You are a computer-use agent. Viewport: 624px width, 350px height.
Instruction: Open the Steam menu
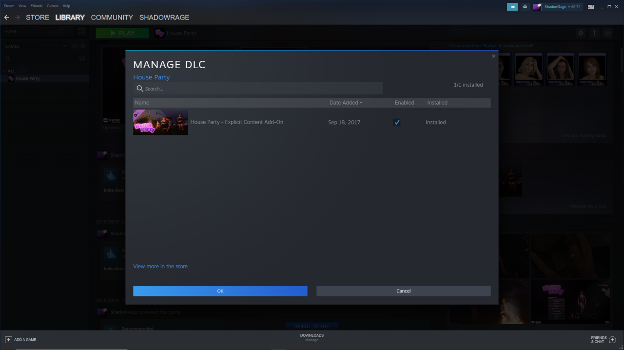[9, 6]
